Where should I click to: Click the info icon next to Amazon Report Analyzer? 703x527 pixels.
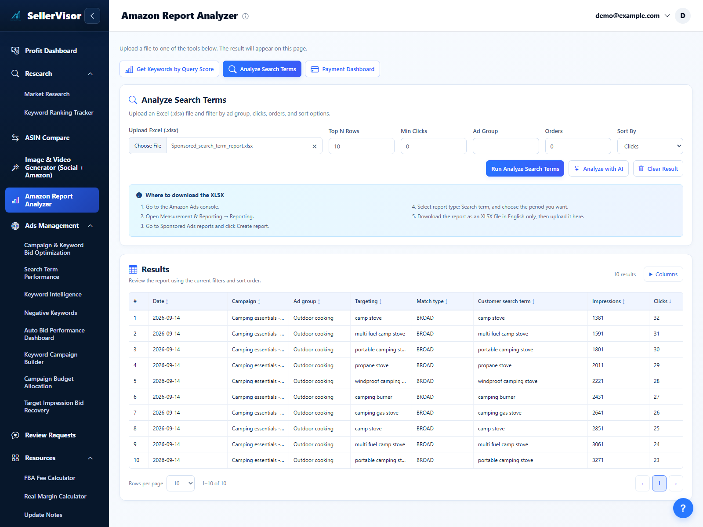(245, 16)
